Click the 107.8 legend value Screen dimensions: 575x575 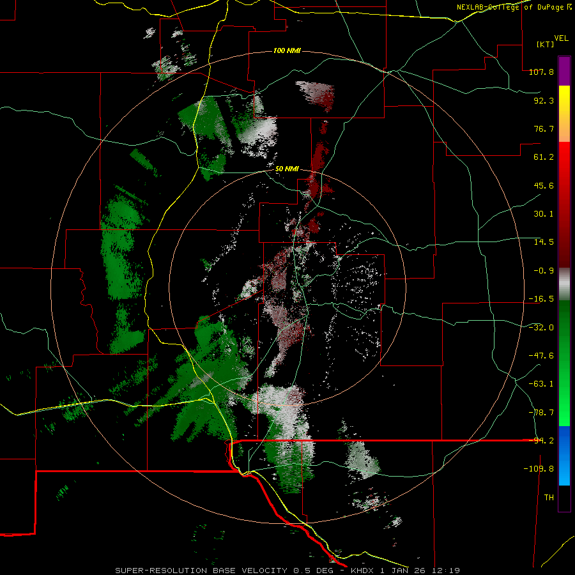pos(541,72)
